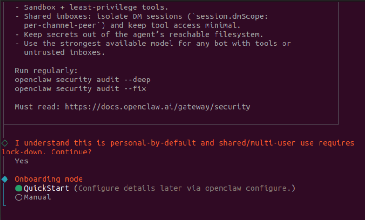This screenshot has width=365, height=220.
Task: Select the QuickStart radio option
Action: pos(46,188)
